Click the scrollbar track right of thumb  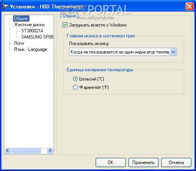coord(44,150)
